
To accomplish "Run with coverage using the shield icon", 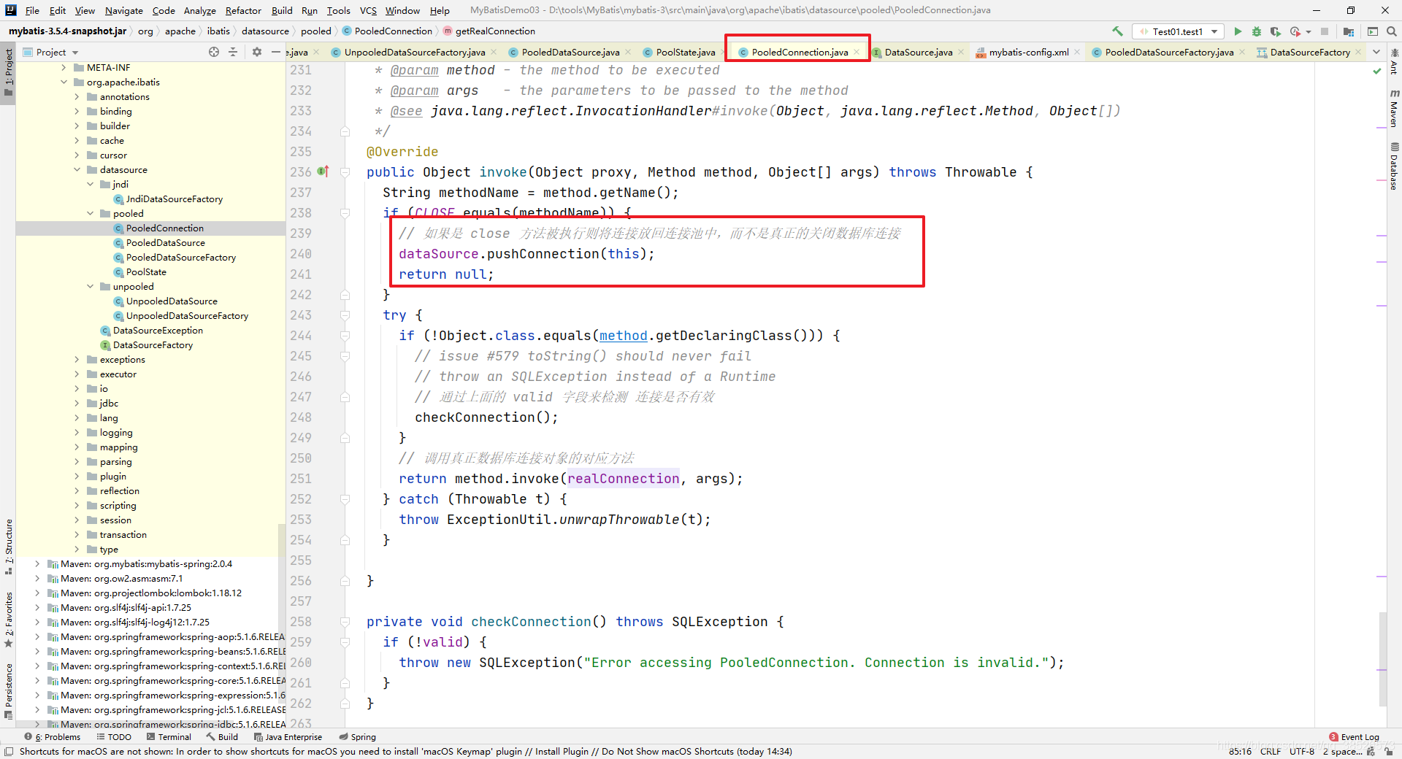I will coord(1276,31).
